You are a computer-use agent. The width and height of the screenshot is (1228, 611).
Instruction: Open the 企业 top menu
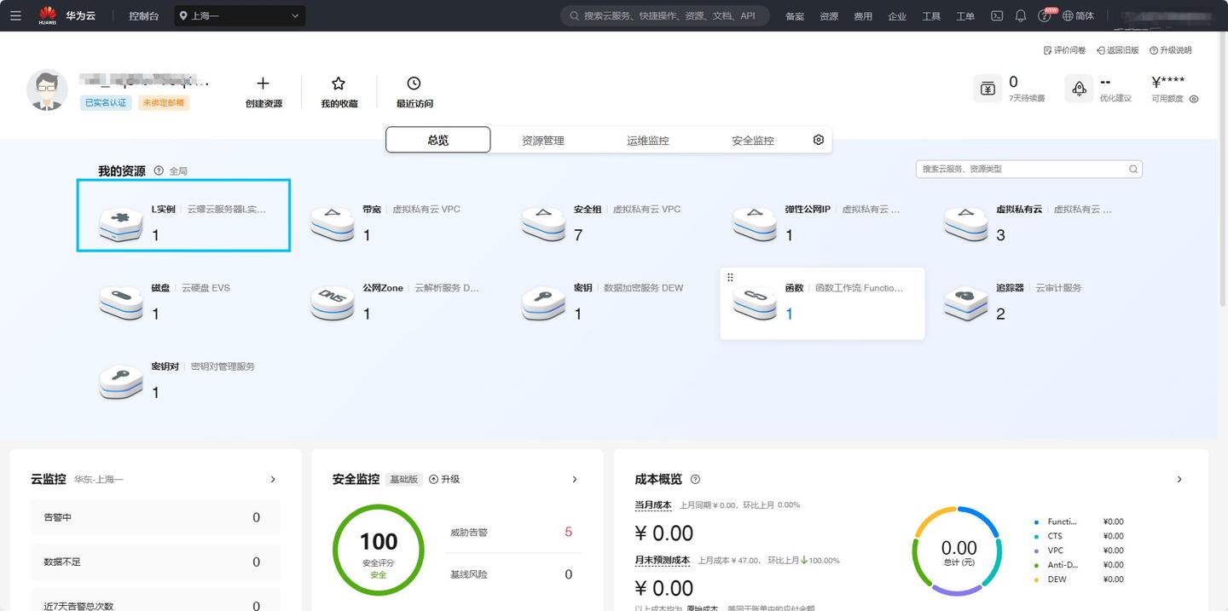897,16
